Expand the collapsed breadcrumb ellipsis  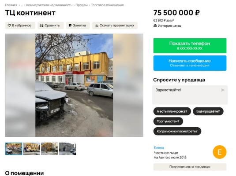(x=22, y=5)
